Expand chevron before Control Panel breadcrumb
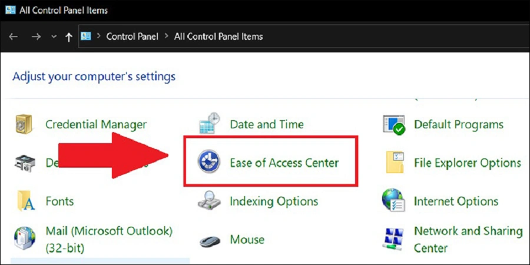 click(x=99, y=36)
